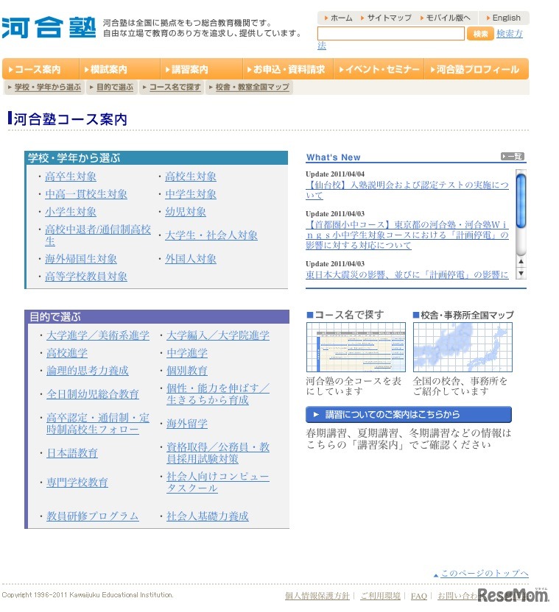Open the サイトマップ link

(386, 18)
